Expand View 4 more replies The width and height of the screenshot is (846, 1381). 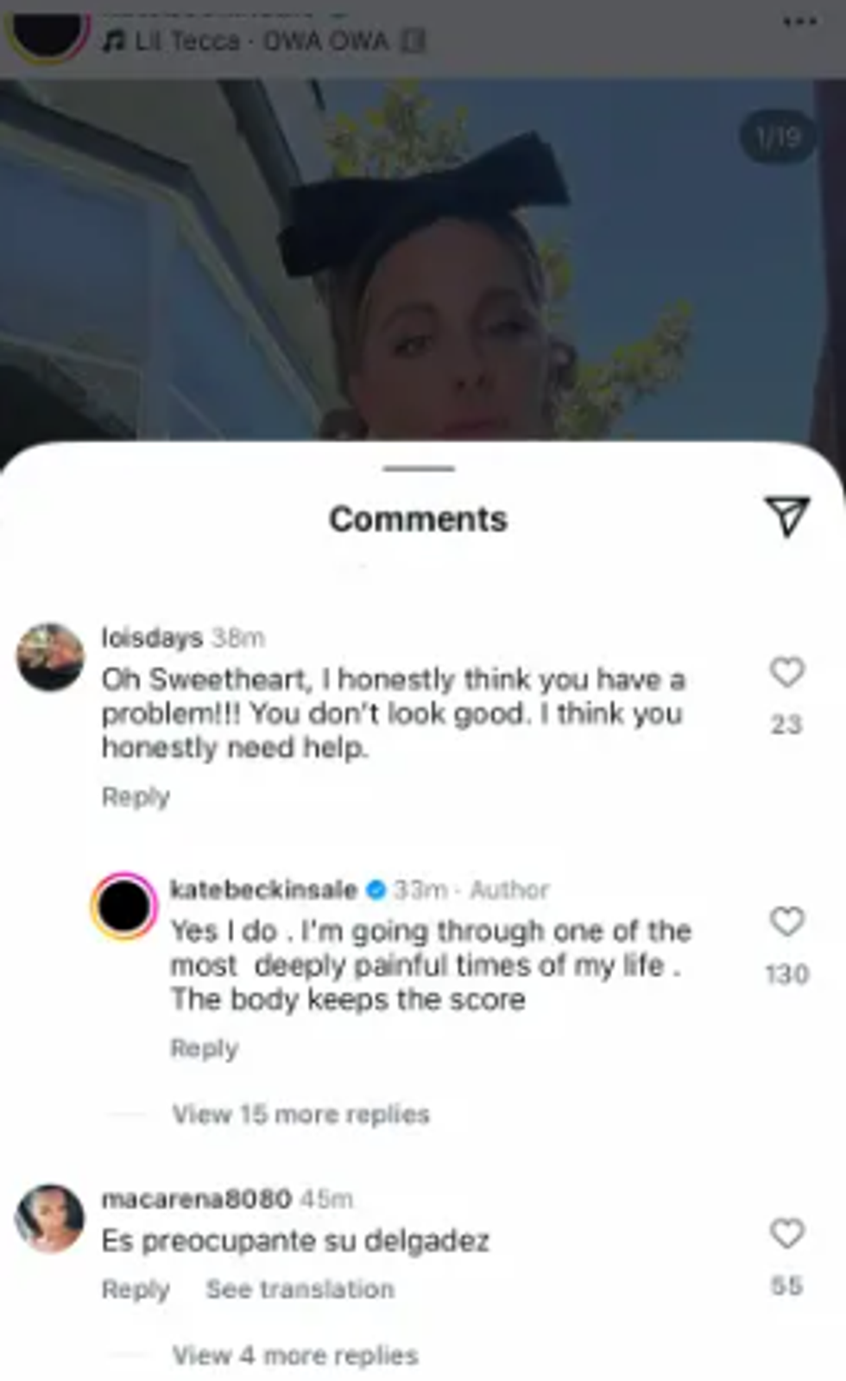pos(295,1355)
